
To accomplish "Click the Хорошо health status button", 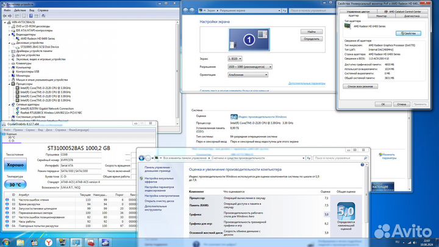I will coord(15,165).
